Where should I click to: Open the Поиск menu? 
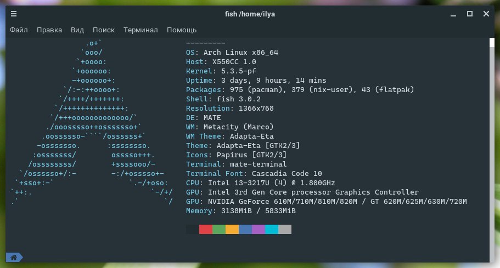[x=104, y=30]
